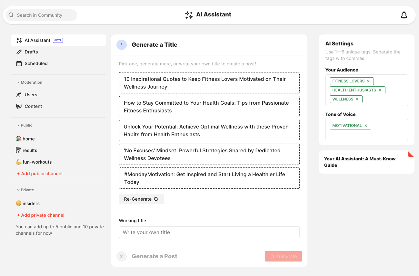
Task: Open the AI Assistant sidebar item
Action: (38, 40)
